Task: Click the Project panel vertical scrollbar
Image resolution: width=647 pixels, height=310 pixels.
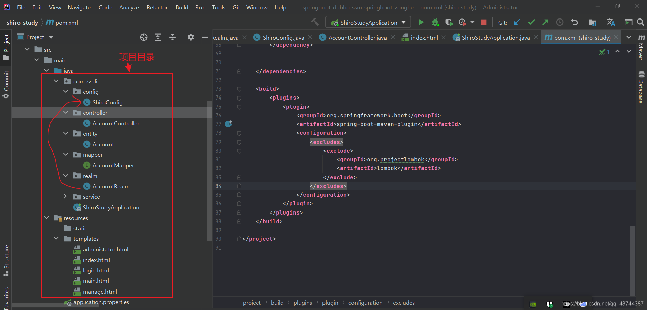Action: tap(209, 170)
